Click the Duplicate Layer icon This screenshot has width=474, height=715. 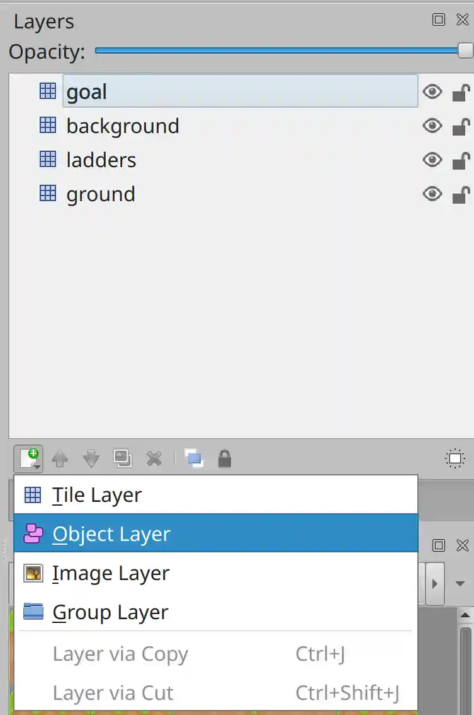tap(123, 458)
